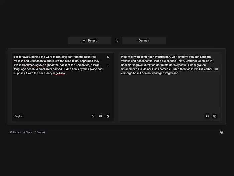This screenshot has width=234, height=176.
Task: Open the Detect source language selector
Action: point(89,41)
